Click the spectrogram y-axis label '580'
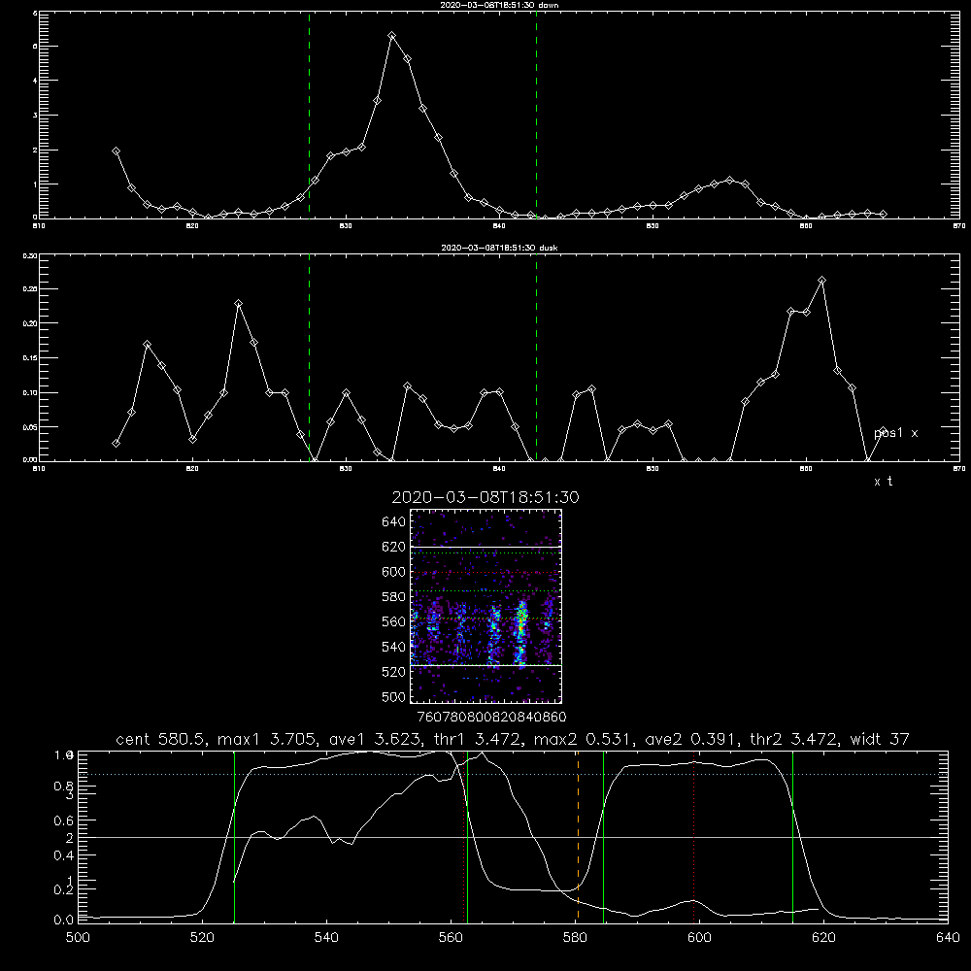The image size is (971, 971). click(394, 597)
